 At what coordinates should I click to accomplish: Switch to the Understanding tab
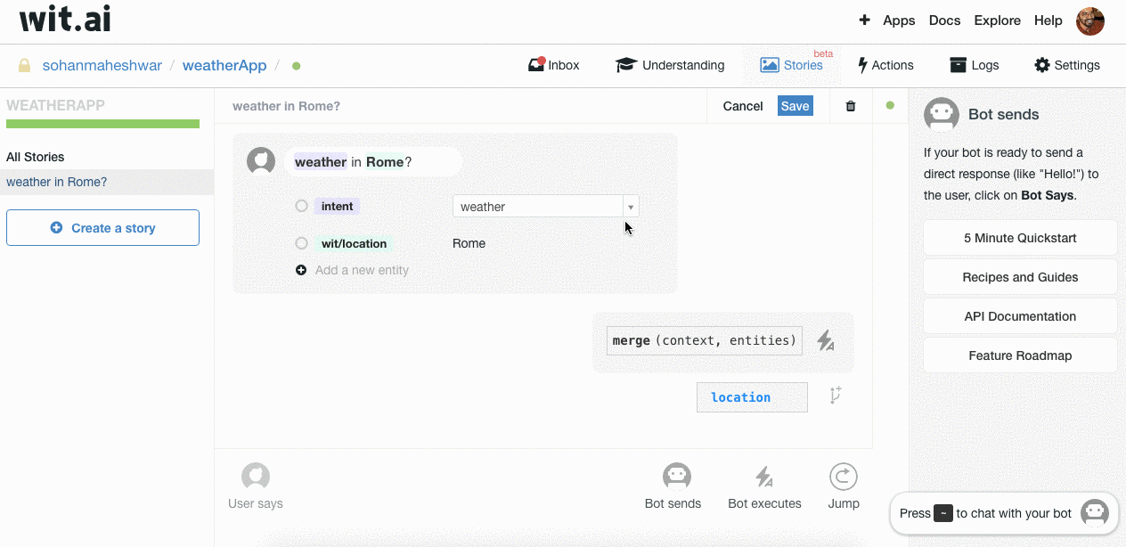[670, 65]
